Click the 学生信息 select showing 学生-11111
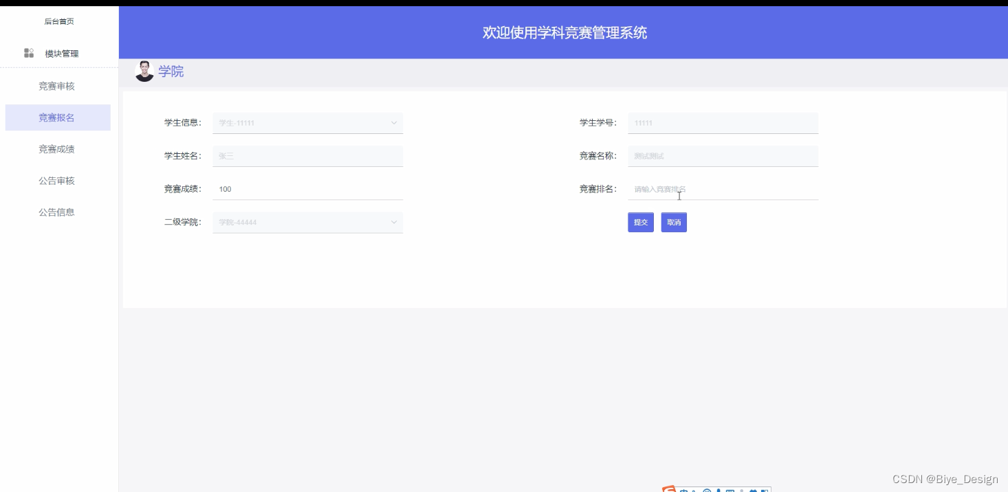Screen dimensions: 1008x492 307,123
